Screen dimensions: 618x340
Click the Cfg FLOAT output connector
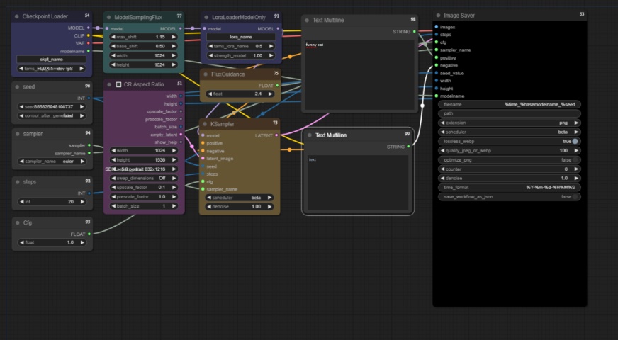click(89, 234)
